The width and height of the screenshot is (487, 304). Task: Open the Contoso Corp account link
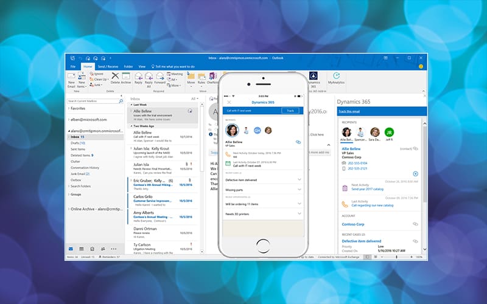point(353,224)
